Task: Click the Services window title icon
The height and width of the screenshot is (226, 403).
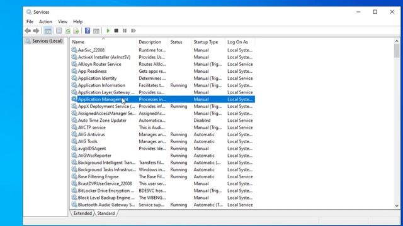Action: tap(29, 12)
